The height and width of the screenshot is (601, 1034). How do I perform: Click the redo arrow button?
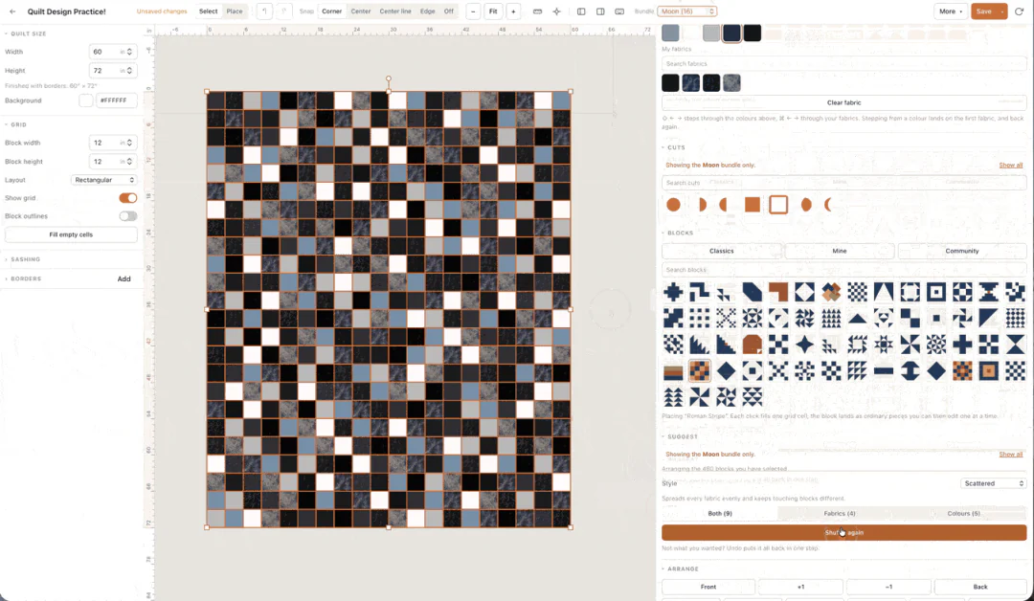click(284, 11)
